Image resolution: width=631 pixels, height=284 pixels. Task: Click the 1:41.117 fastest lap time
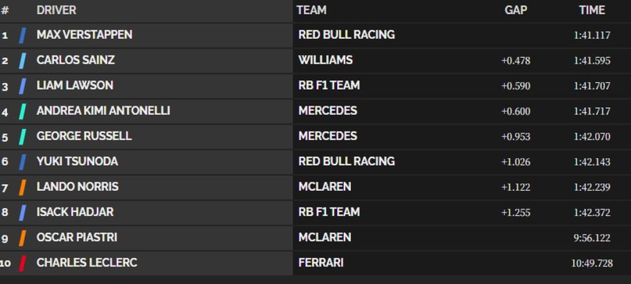(592, 36)
